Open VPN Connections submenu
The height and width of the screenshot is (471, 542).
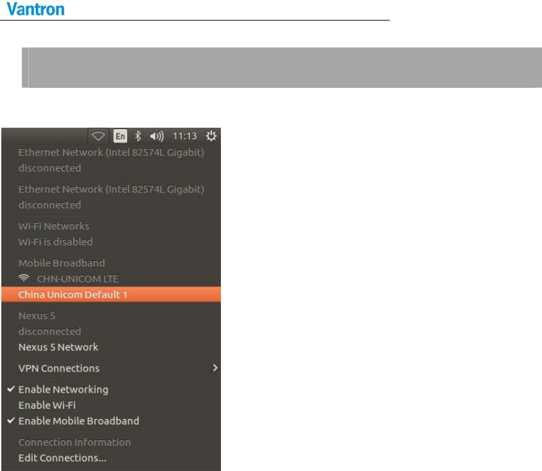111,368
